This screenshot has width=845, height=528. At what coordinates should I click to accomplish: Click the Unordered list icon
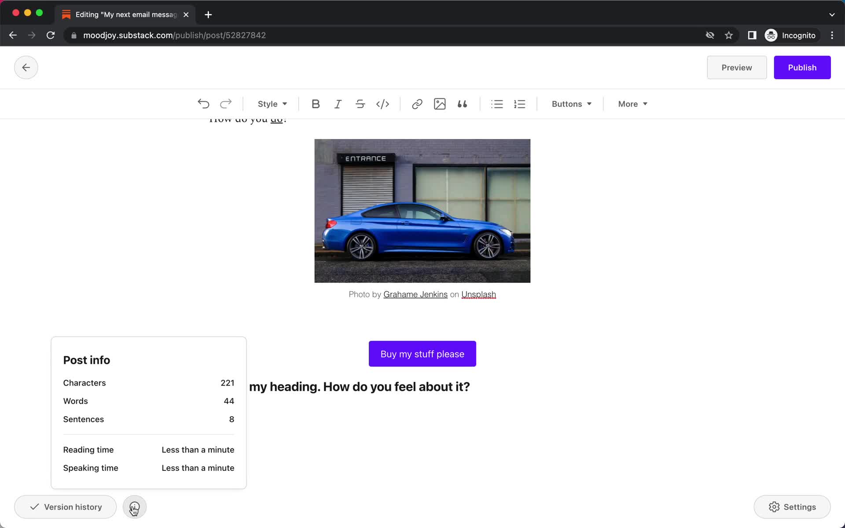pos(497,103)
